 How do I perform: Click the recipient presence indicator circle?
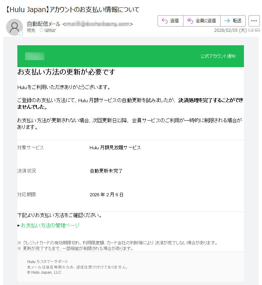pos(41,30)
